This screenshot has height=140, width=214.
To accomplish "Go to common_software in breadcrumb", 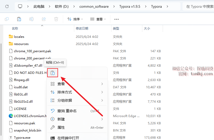I will pos(94,6).
